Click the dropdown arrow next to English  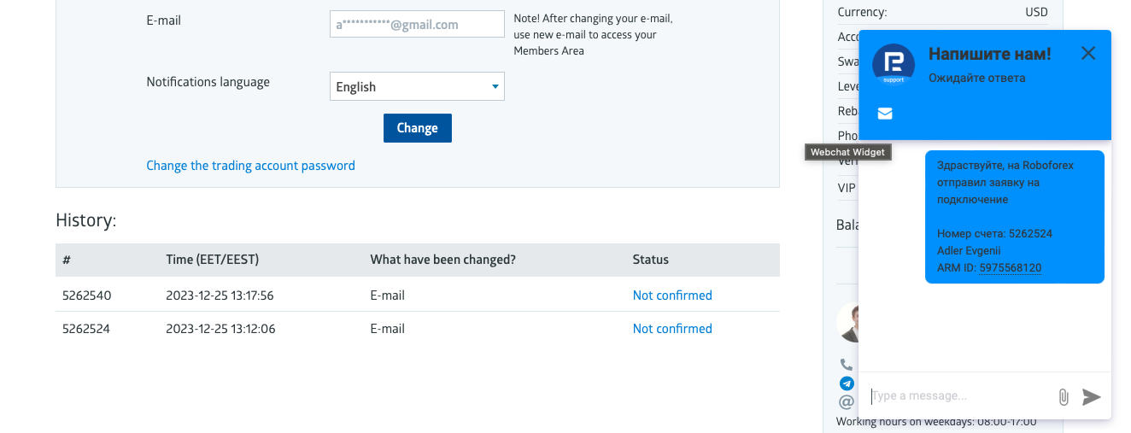[x=495, y=86]
